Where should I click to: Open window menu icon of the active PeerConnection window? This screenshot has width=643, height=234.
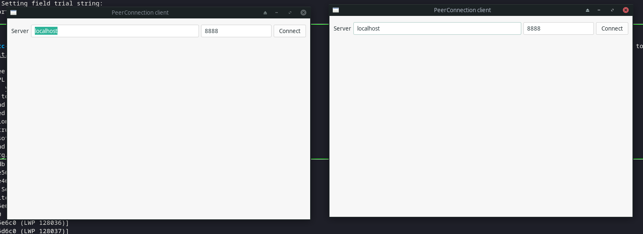(x=336, y=10)
